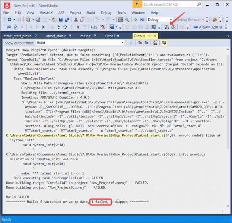The image size is (232, 223).
Task: Click the I/O view window icon on the debug windows toolbar
Action: [153, 27]
